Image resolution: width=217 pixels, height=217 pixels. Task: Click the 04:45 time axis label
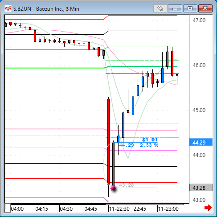pos(91,209)
